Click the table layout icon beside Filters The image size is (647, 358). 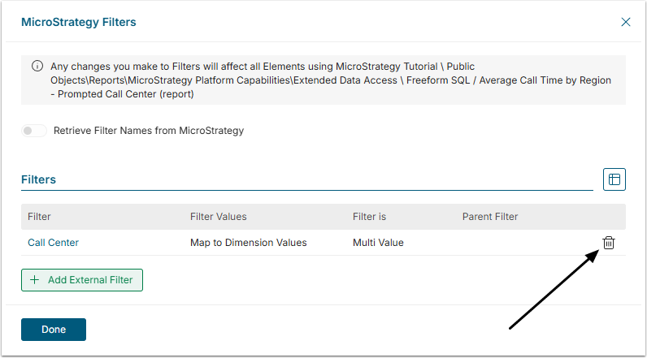pos(614,179)
